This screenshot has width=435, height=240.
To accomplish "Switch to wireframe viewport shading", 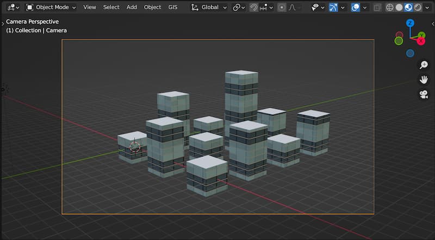I will pos(390,8).
